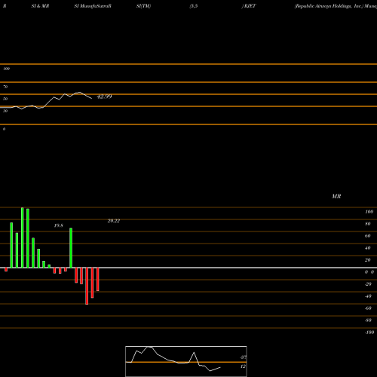Screen dimensions: 377x377
Task: Click the 'SI MunafaSutraR' header text
Action: tap(93, 6)
